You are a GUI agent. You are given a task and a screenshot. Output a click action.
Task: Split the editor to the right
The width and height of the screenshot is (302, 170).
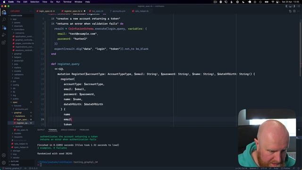tap(294, 11)
